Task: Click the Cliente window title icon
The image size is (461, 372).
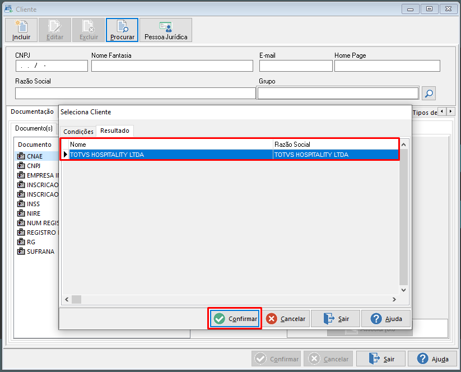Action: pos(8,9)
